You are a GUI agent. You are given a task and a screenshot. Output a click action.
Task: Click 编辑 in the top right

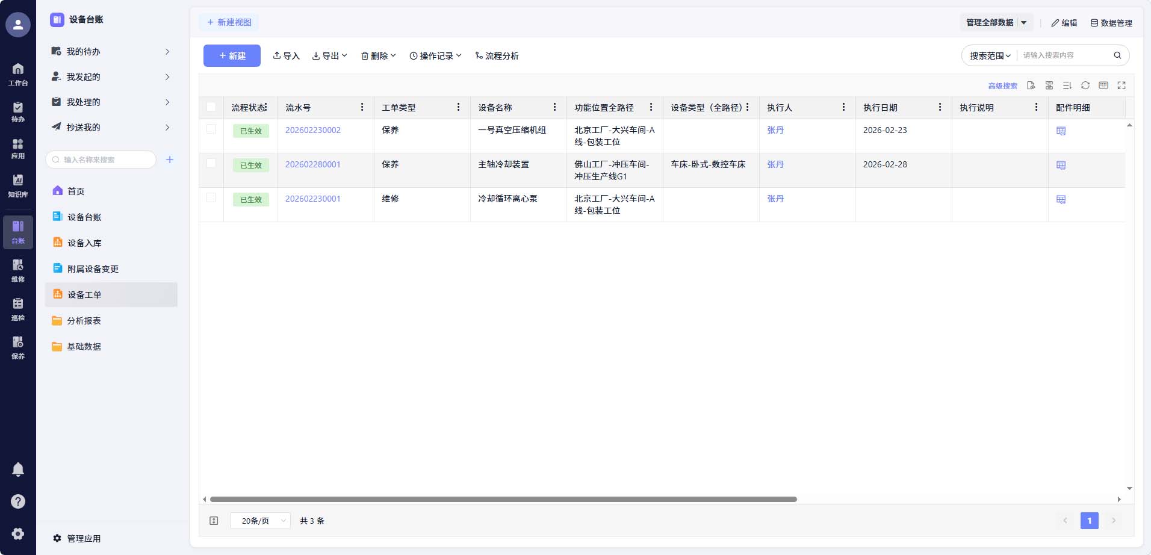[x=1064, y=23]
